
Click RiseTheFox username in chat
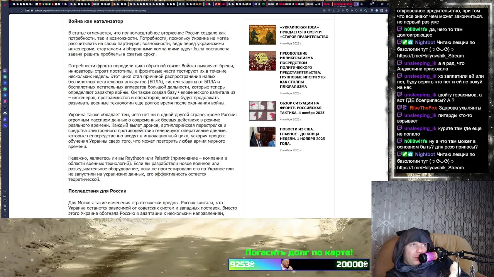click(423, 108)
